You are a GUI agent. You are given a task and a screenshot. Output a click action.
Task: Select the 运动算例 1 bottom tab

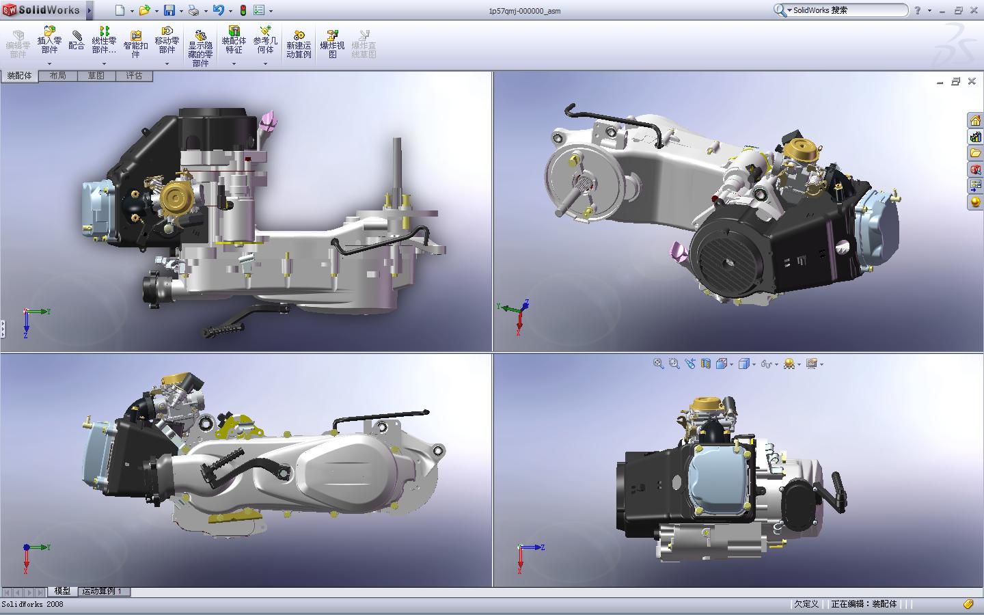102,591
